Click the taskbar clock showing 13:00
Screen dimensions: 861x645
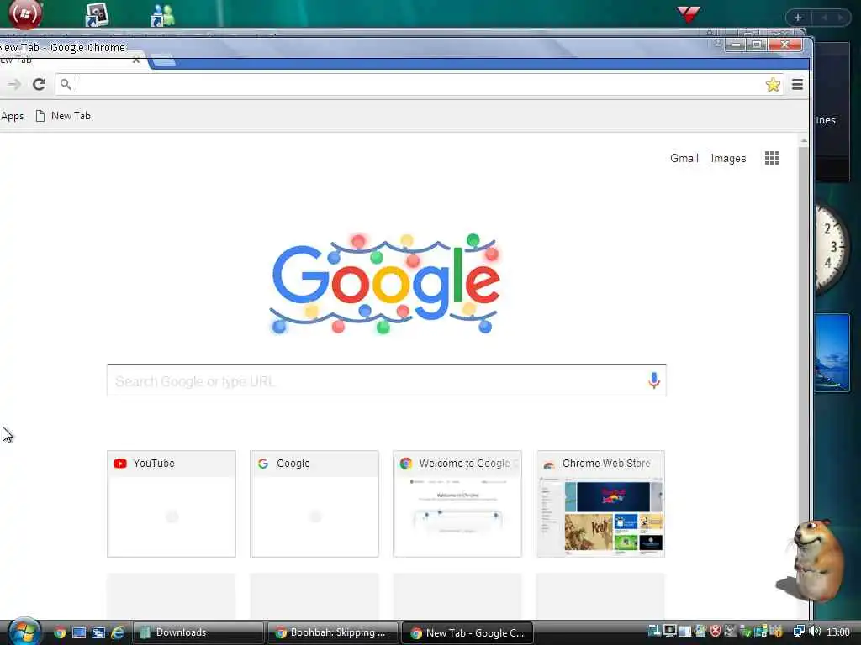[838, 632]
